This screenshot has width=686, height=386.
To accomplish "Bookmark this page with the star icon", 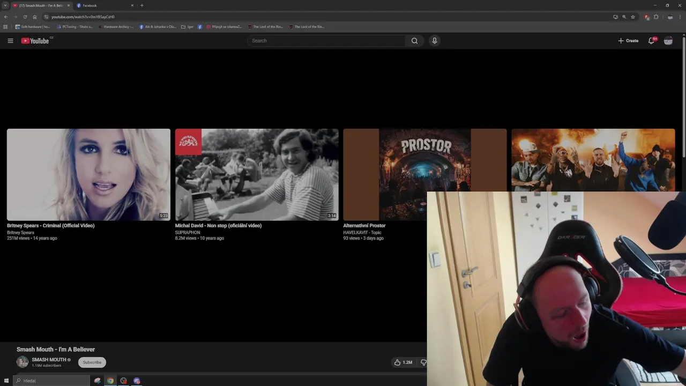I will click(632, 17).
